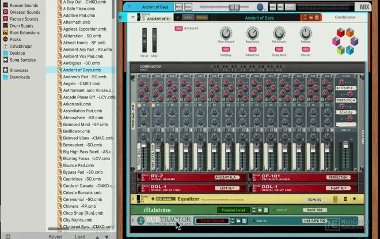Select next file down arrow in browser
The height and width of the screenshot is (239, 380).
[107, 237]
